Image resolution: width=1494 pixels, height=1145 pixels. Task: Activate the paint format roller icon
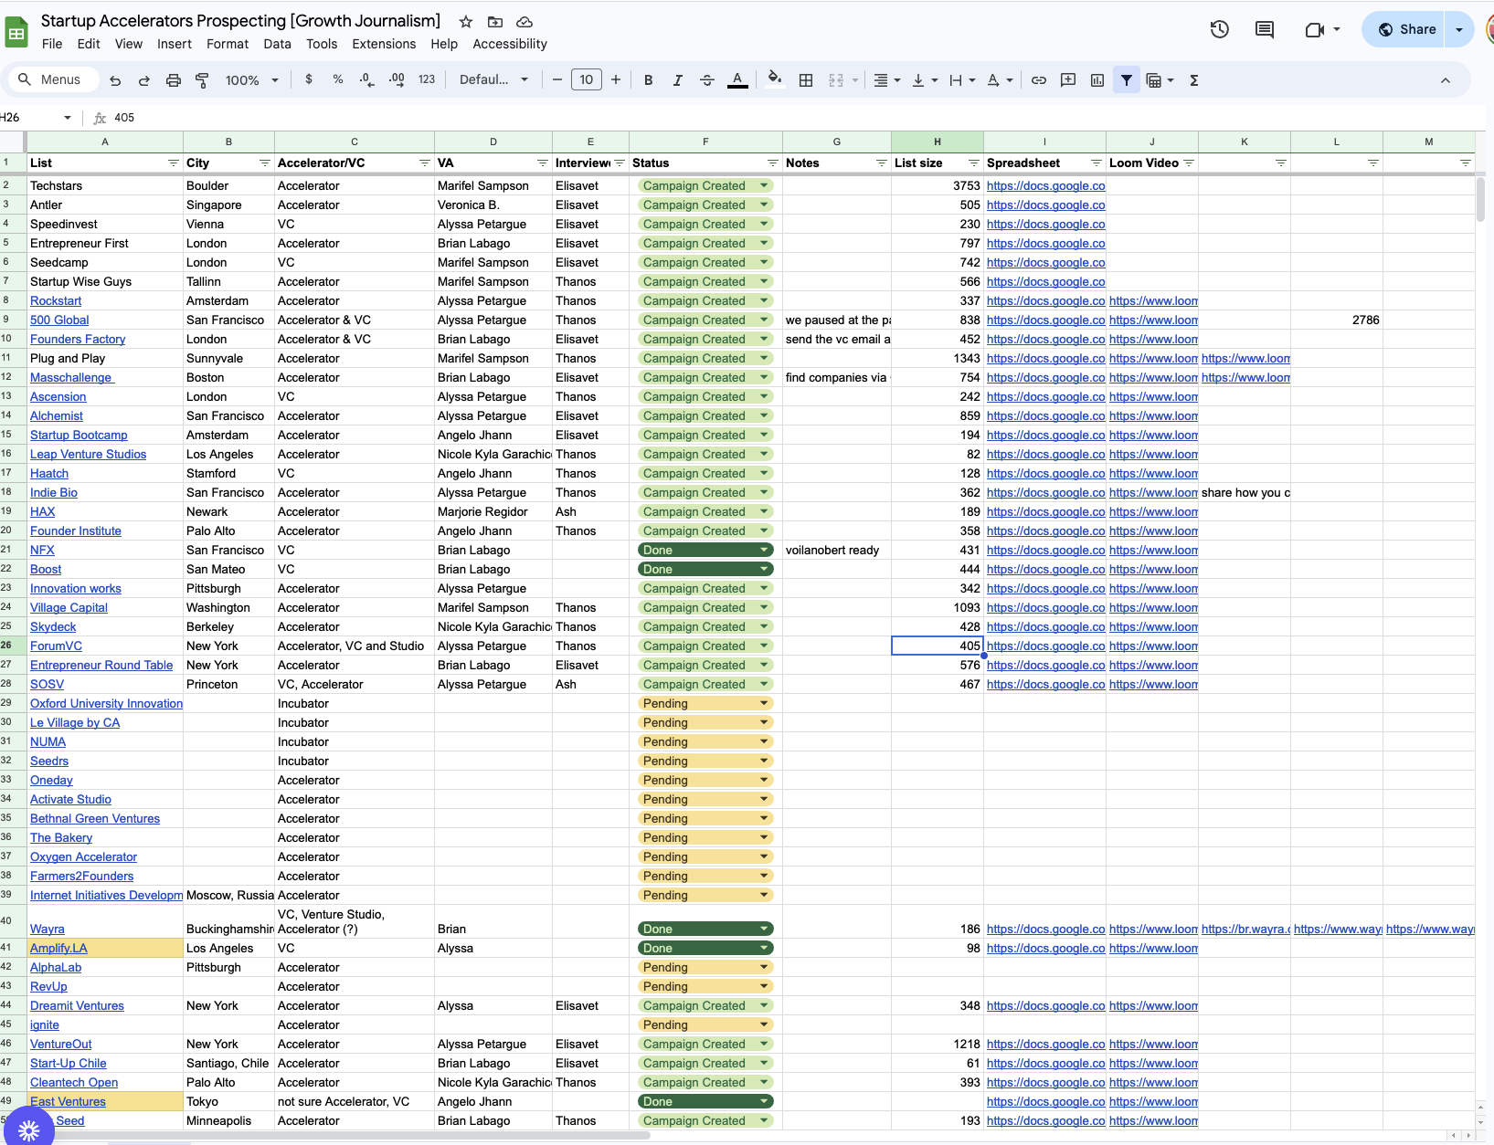click(202, 80)
